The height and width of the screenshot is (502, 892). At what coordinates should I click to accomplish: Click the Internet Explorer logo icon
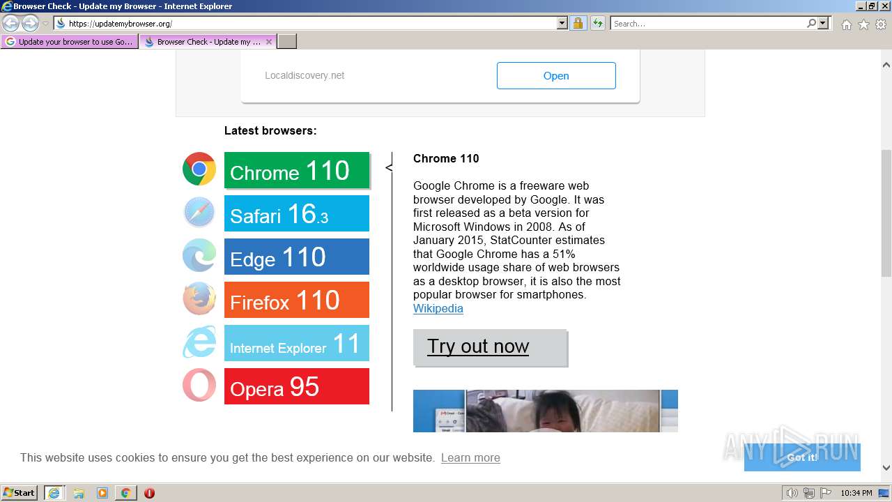(x=199, y=342)
